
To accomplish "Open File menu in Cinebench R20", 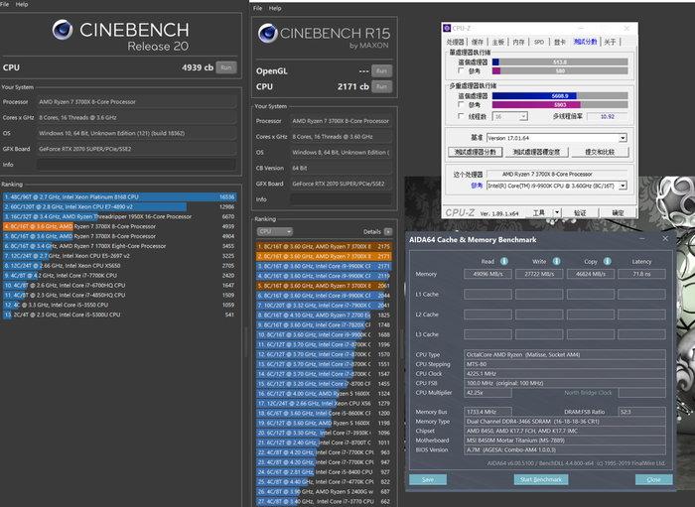I will tap(4, 4).
